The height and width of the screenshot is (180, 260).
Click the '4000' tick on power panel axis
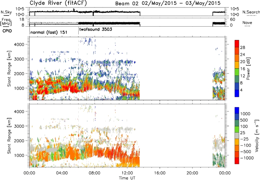(x=19, y=45)
